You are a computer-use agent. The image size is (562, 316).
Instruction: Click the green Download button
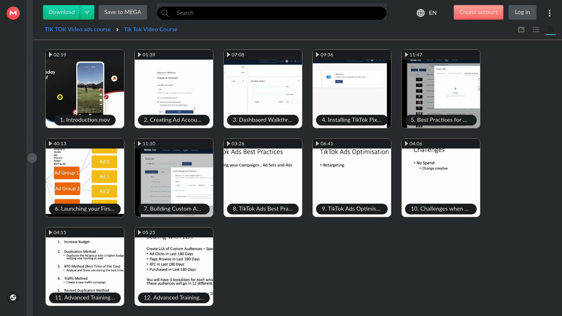click(62, 12)
